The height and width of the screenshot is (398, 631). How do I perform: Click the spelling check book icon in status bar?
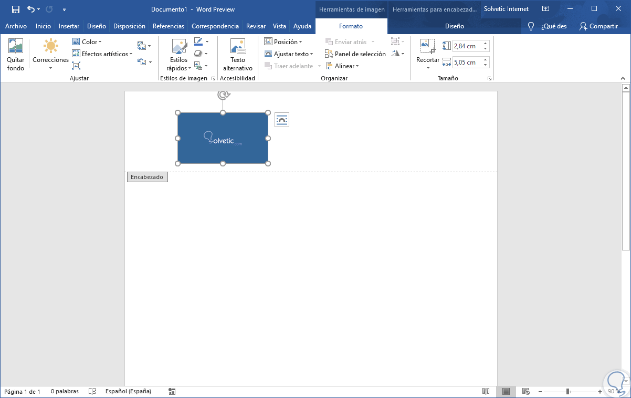pyautogui.click(x=92, y=392)
